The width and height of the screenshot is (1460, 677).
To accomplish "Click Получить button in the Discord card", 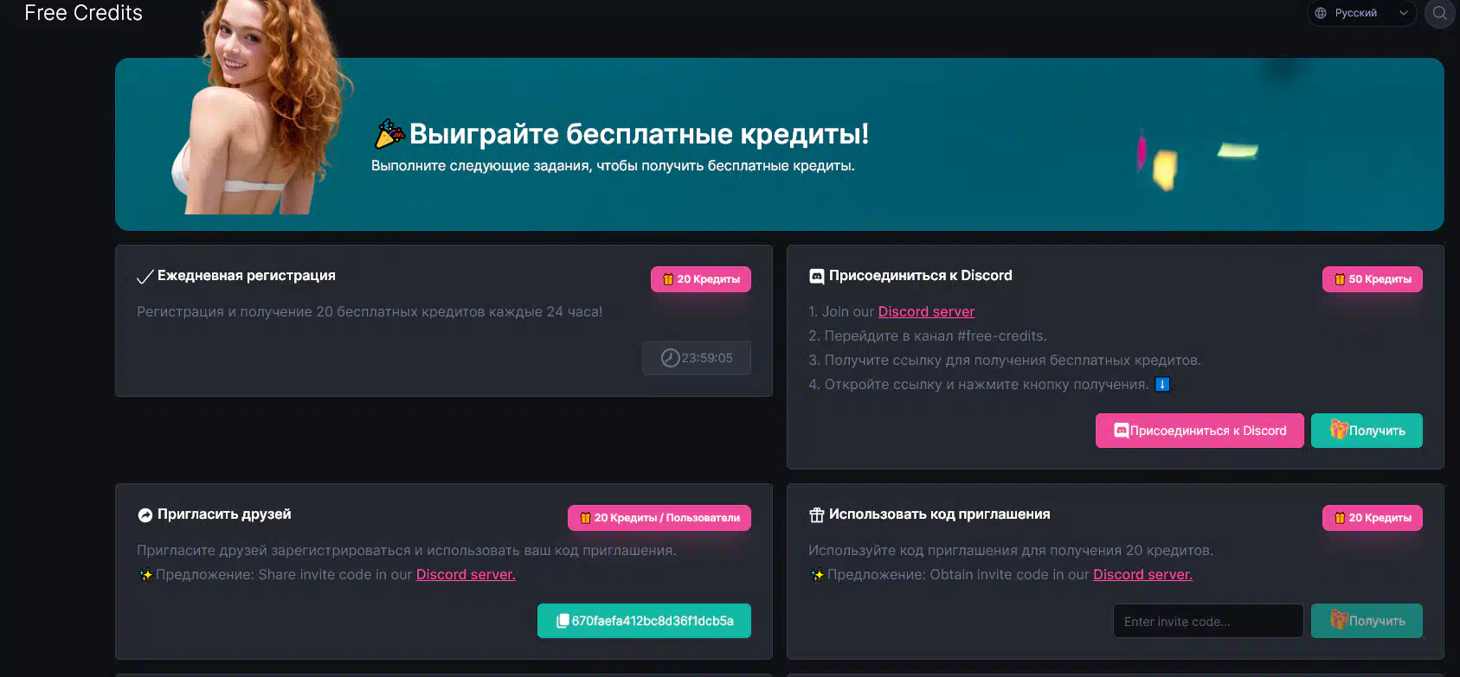I will coord(1367,431).
